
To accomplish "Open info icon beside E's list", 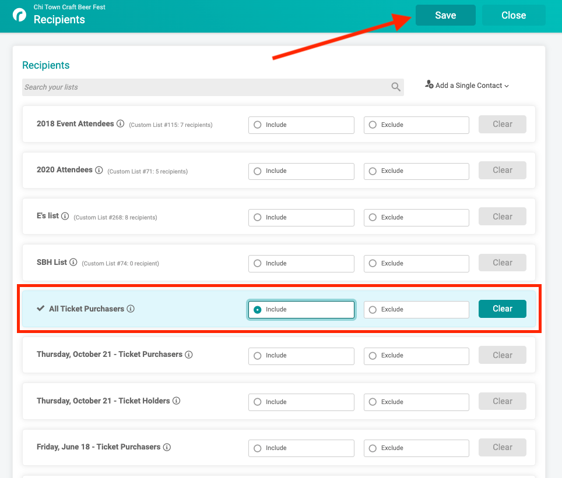I will pyautogui.click(x=65, y=216).
